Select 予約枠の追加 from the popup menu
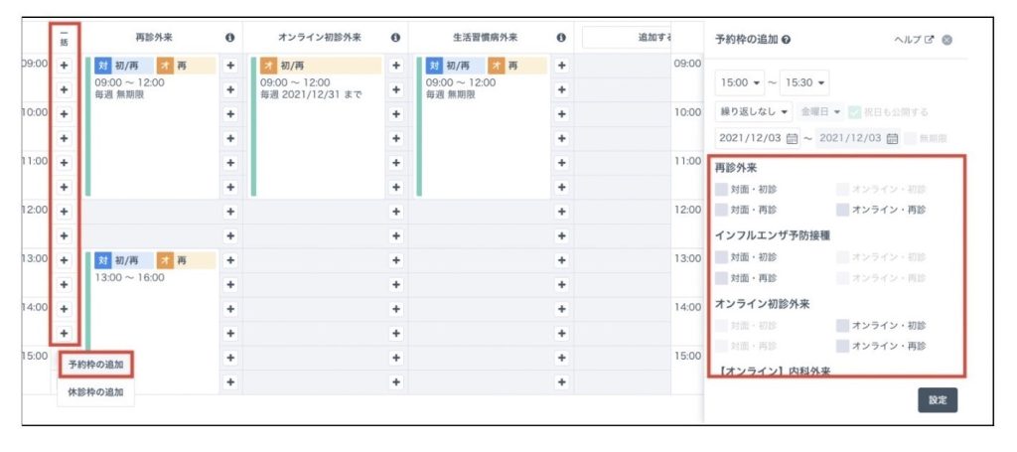1017x452 pixels. click(x=95, y=365)
